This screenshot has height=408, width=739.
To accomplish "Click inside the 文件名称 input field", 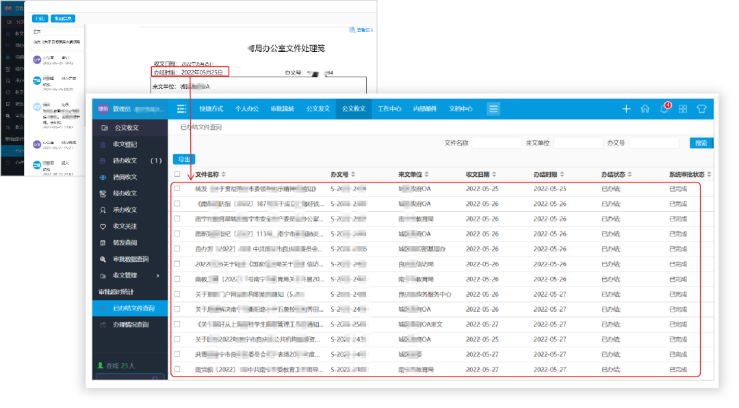I will [x=496, y=142].
